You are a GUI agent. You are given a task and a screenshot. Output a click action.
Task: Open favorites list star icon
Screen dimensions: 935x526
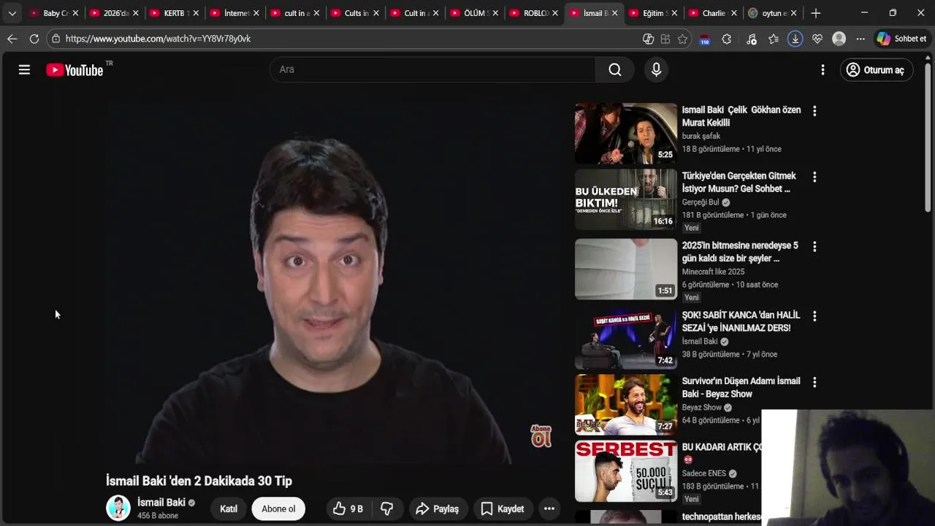[x=774, y=39]
